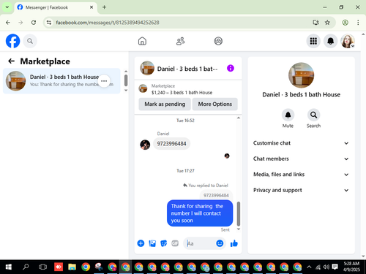
Task: Click the conversation list scrollbar
Action: pyautogui.click(x=126, y=80)
